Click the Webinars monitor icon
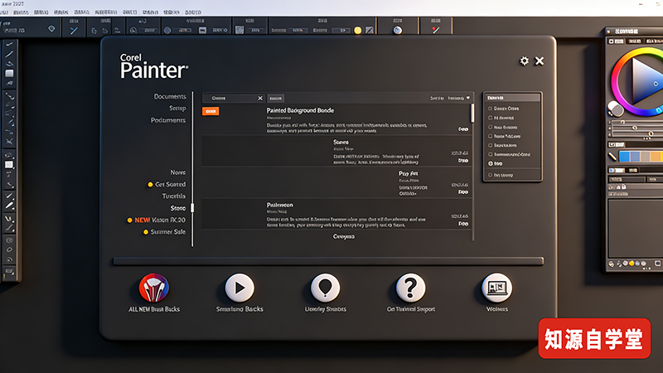Viewport: 663px width, 373px height. tap(497, 288)
